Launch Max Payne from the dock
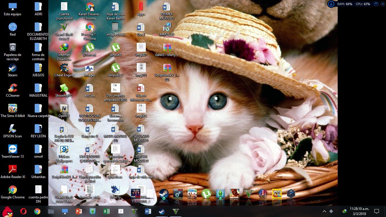Image resolution: width=386 pixels, height=217 pixels. click(x=235, y=194)
